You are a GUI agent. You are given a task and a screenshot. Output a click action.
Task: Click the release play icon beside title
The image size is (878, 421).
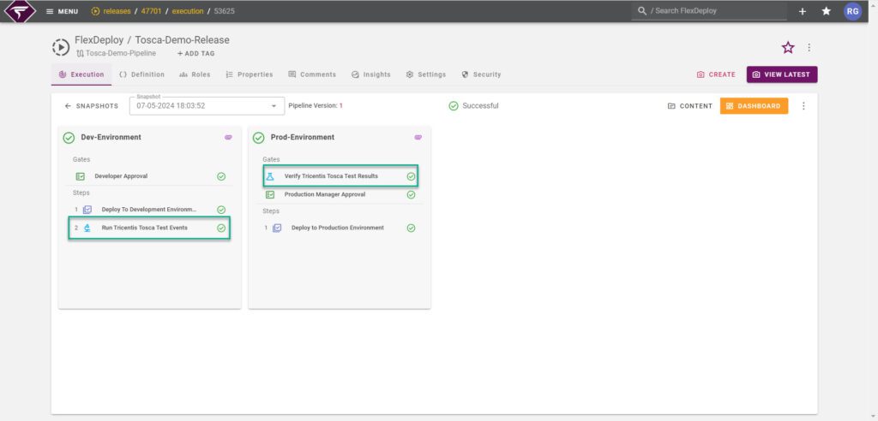[x=61, y=47]
